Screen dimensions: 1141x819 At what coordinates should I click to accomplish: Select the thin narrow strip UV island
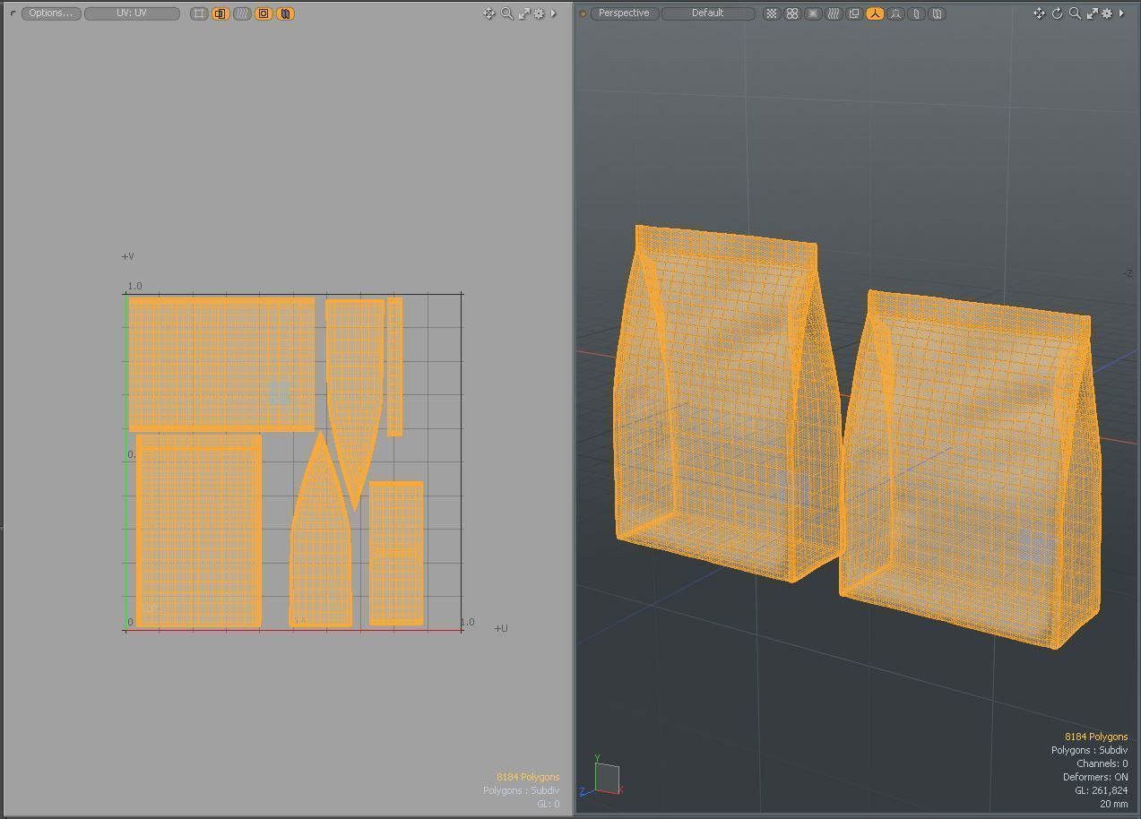pyautogui.click(x=394, y=366)
